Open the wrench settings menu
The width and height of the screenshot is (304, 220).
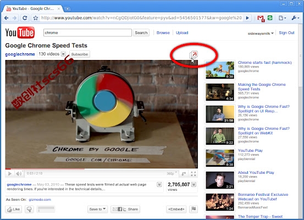coord(295,18)
